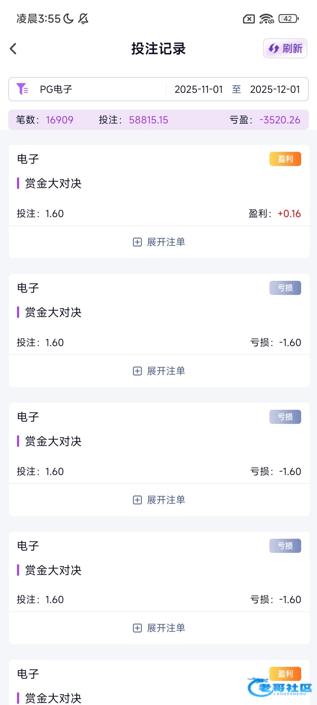
Task: Tap the orange 盈利 badge on first record
Action: (x=285, y=159)
